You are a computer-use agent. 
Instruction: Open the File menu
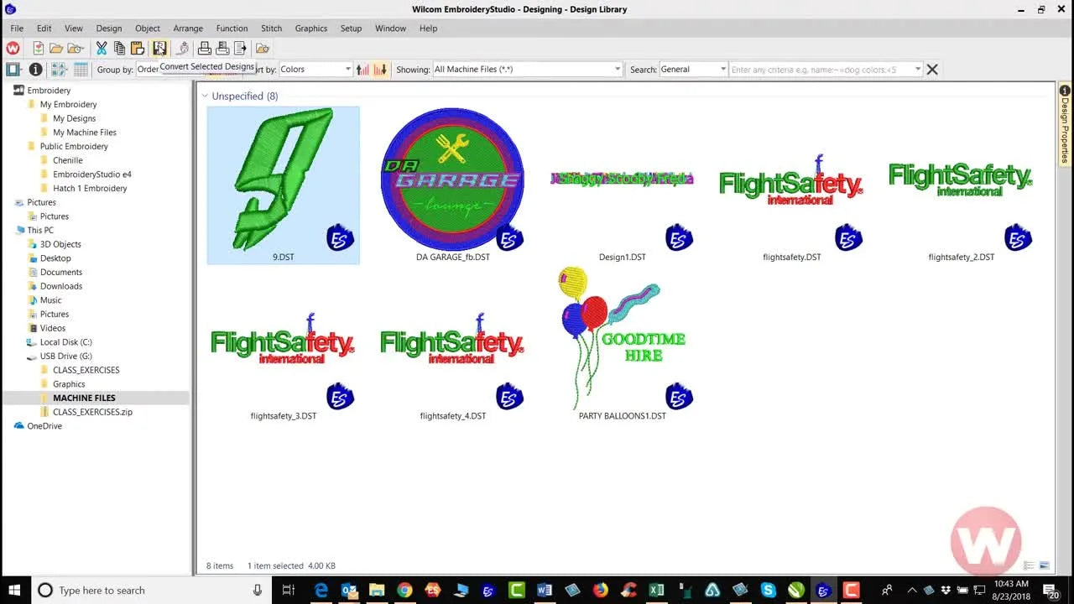coord(17,29)
